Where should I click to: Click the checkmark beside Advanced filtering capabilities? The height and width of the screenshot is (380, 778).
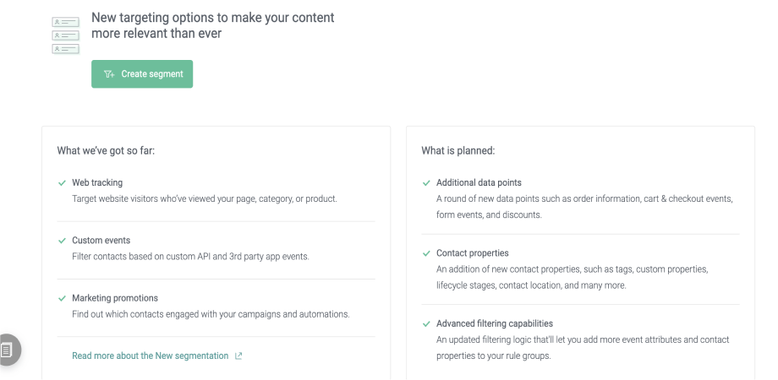(x=426, y=323)
